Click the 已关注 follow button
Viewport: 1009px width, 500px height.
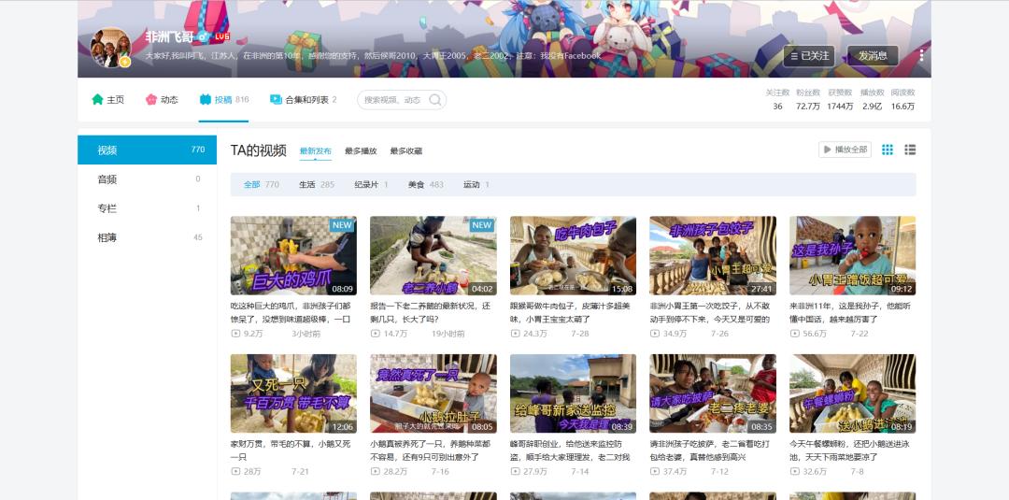[x=809, y=56]
